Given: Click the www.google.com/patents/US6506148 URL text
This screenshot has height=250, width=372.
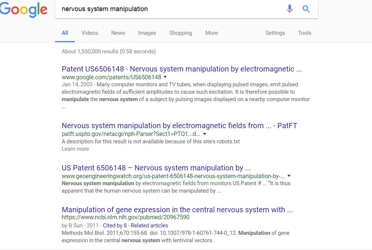Looking at the screenshot, I should tap(112, 77).
